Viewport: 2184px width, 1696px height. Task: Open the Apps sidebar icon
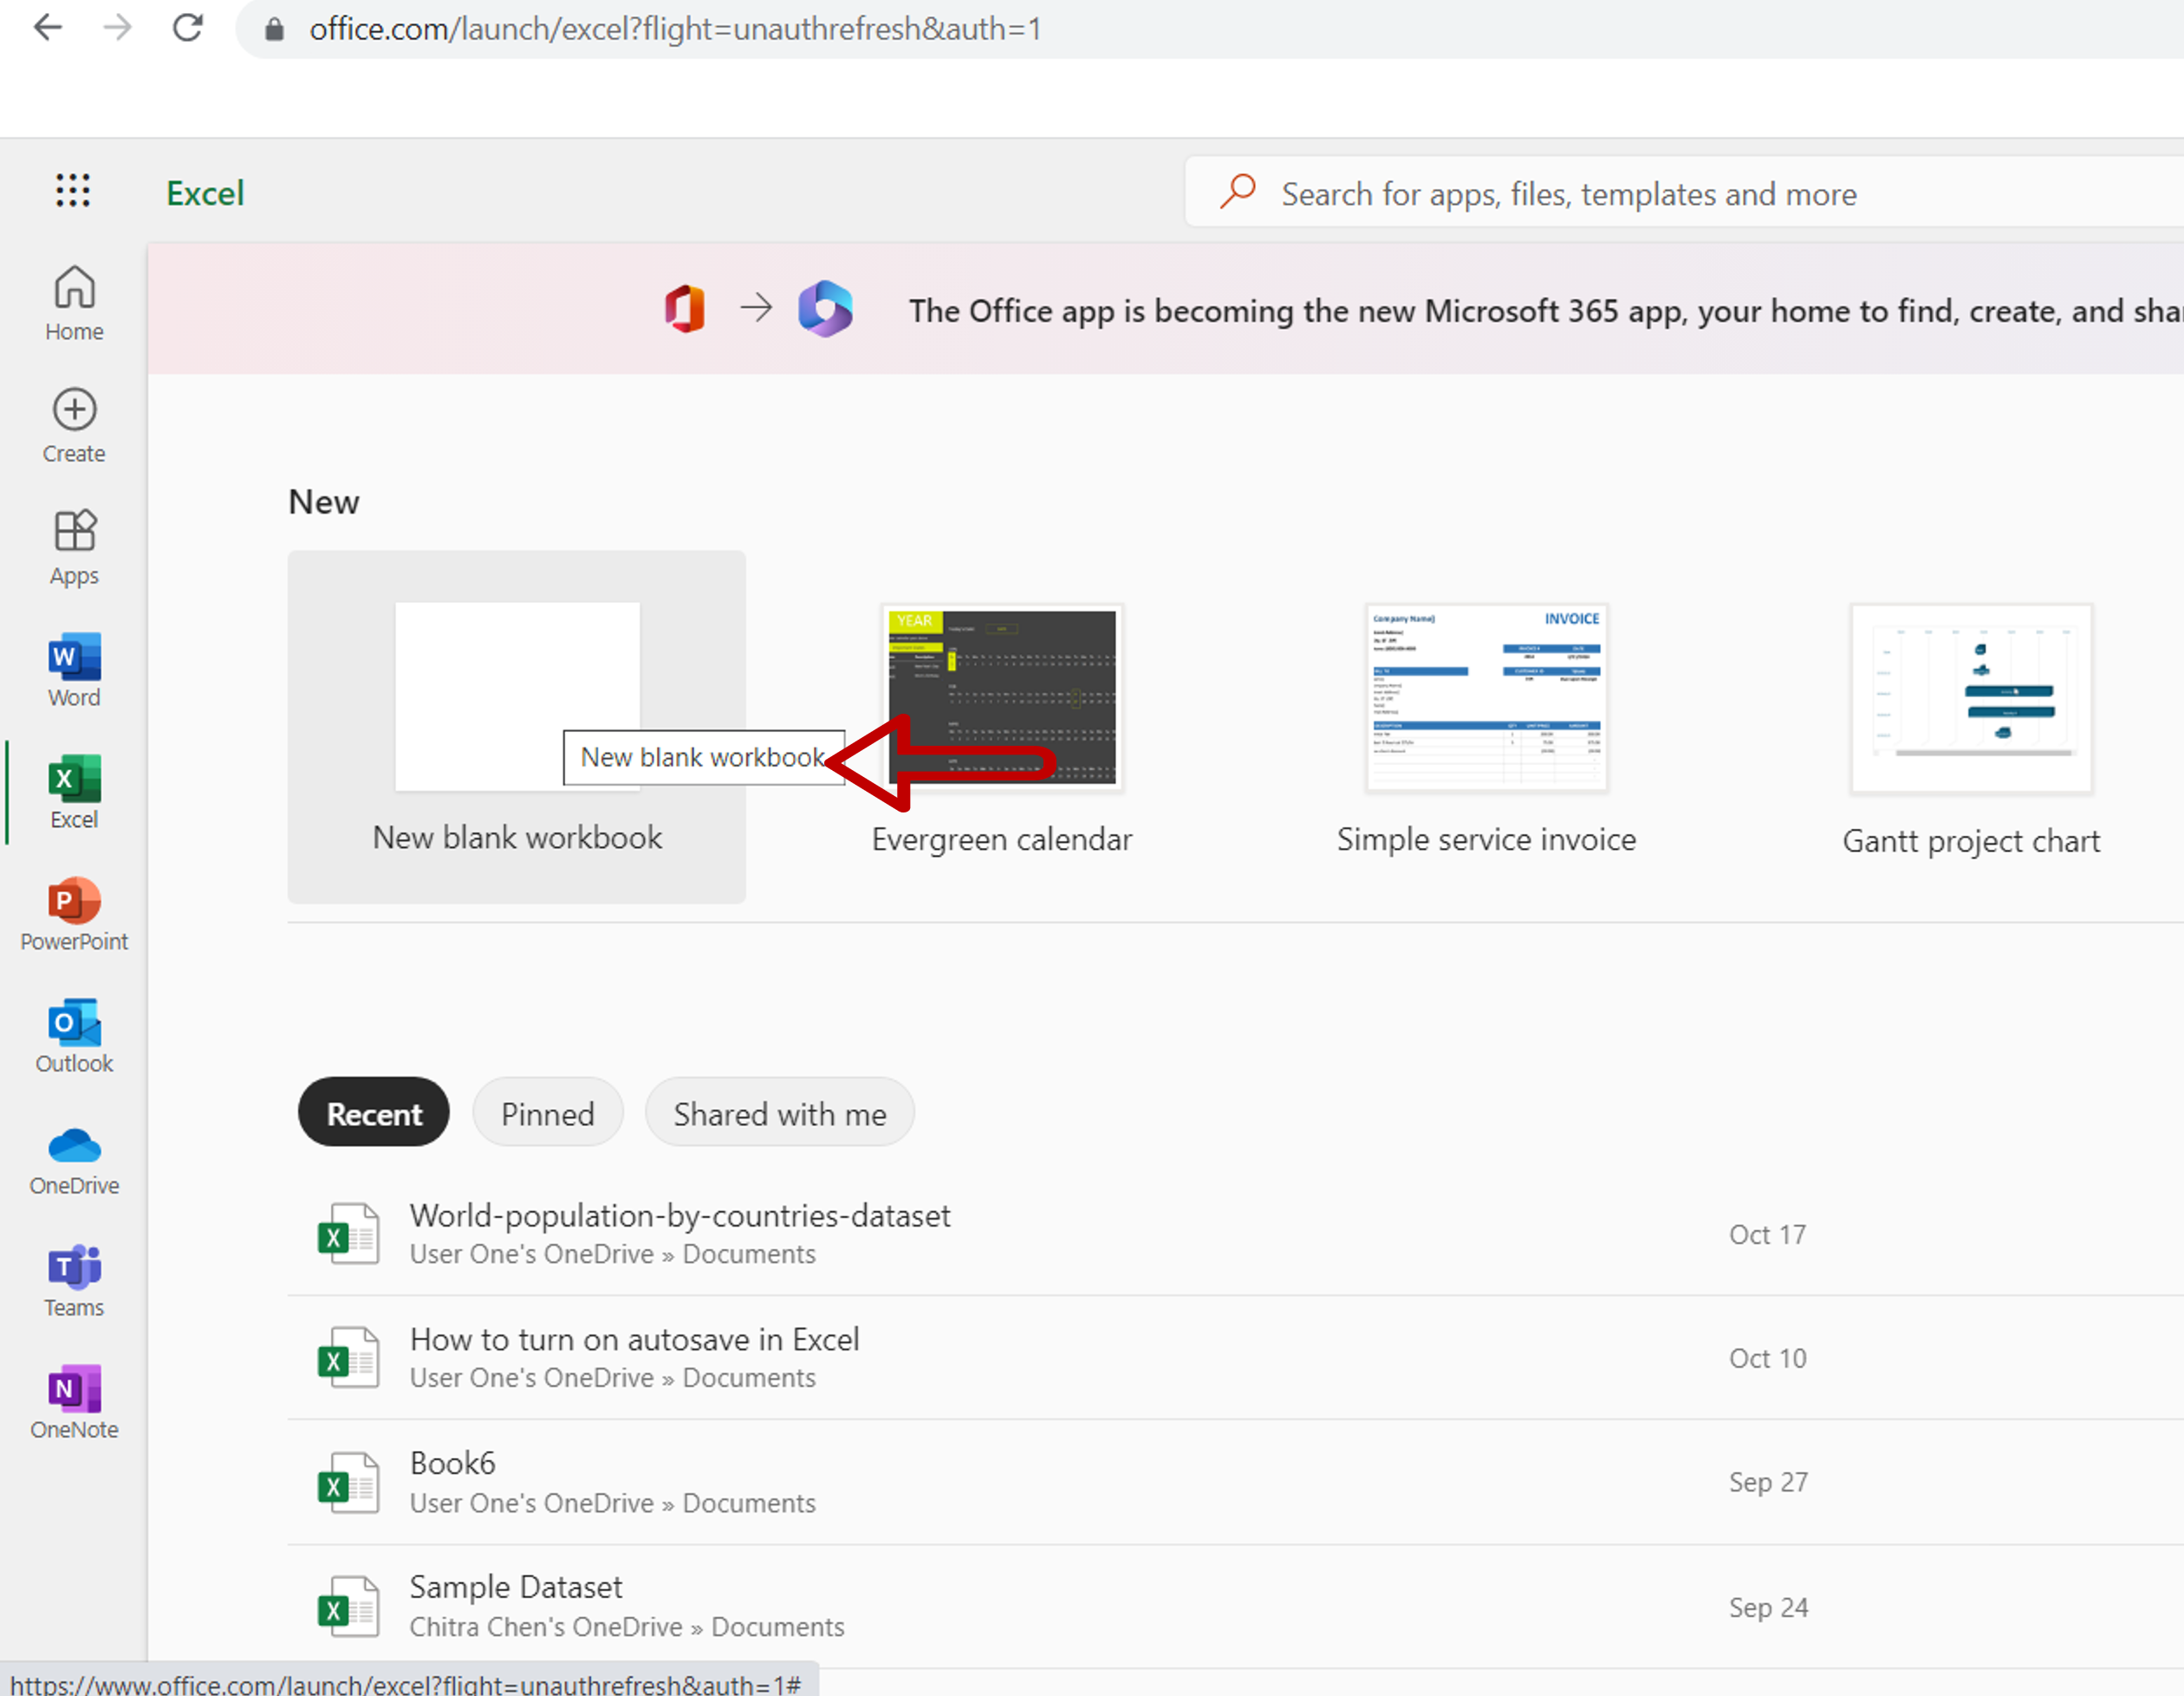pos(74,547)
